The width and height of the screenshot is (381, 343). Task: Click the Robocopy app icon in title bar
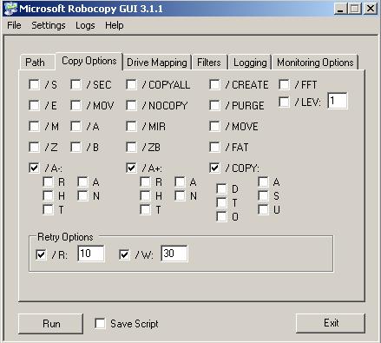pos(10,9)
